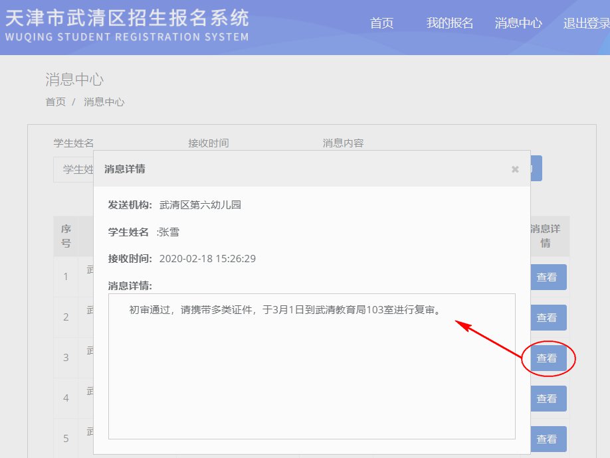Click the sender name 武清区第六幼儿园
The image size is (610, 458).
pos(200,204)
